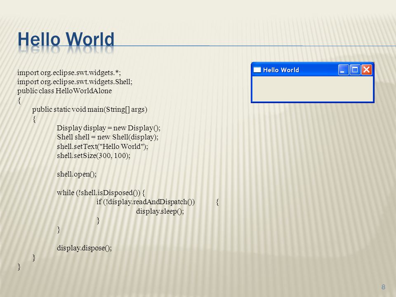Viewport: 396px width, 297px height.
Task: Click 'Shell shell = new Shell(display);' line
Action: tap(108, 137)
